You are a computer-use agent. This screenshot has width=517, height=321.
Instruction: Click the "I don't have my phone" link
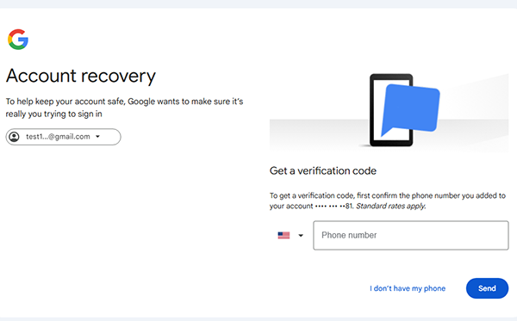[x=408, y=288]
